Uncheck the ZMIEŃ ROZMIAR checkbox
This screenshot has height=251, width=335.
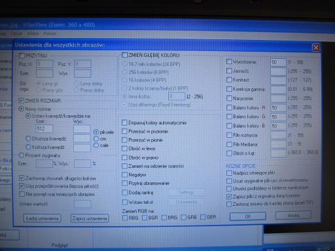21,101
